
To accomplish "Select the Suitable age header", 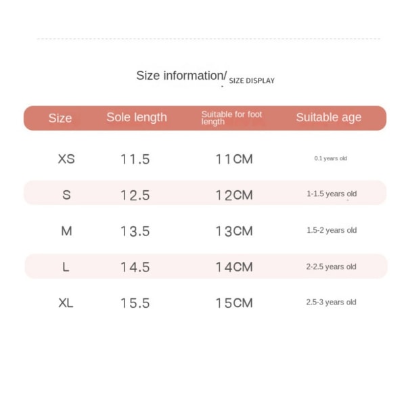I will click(329, 118).
